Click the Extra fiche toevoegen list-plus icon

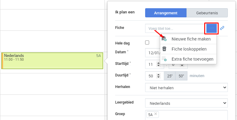[x=164, y=59]
